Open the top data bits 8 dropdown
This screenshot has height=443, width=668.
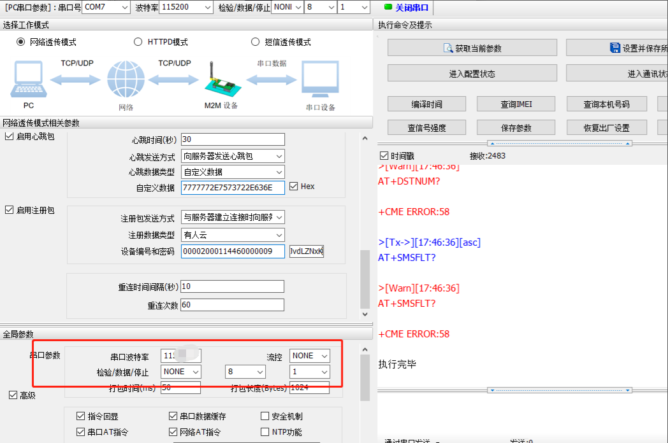[x=321, y=7]
